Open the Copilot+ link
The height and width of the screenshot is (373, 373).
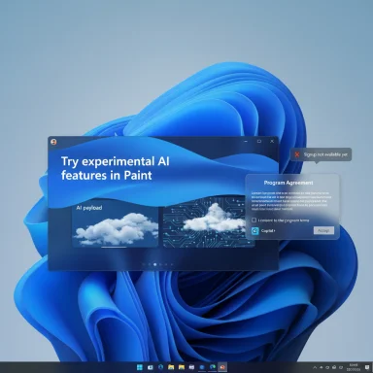(x=268, y=230)
